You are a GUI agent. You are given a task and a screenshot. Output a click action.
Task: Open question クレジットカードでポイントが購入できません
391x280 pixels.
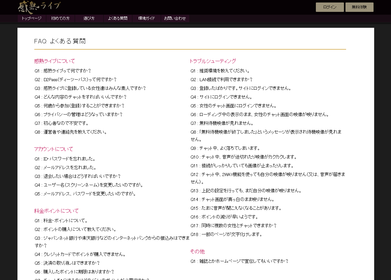click(80, 254)
